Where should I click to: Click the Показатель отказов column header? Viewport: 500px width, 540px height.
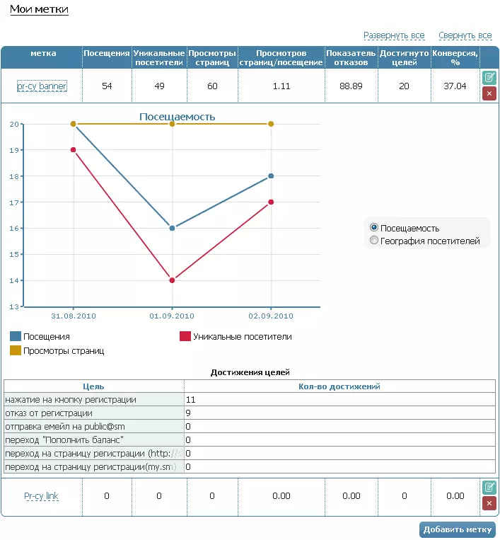click(x=351, y=58)
